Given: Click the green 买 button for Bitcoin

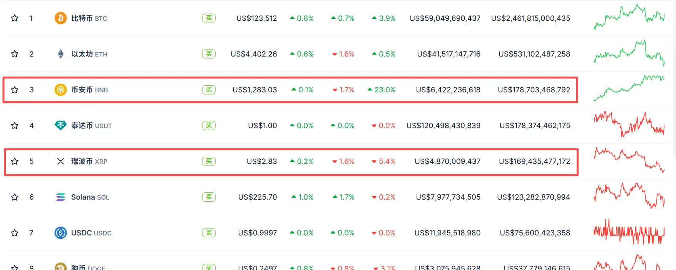Looking at the screenshot, I should pos(209,18).
